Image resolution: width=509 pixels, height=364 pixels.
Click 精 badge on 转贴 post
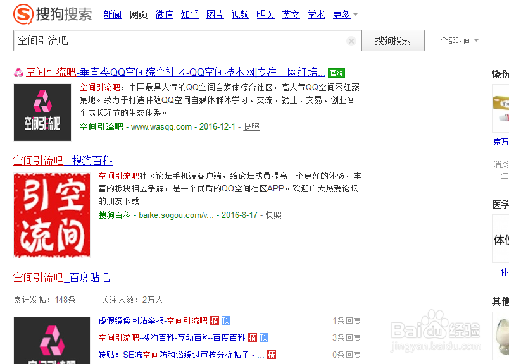272,355
